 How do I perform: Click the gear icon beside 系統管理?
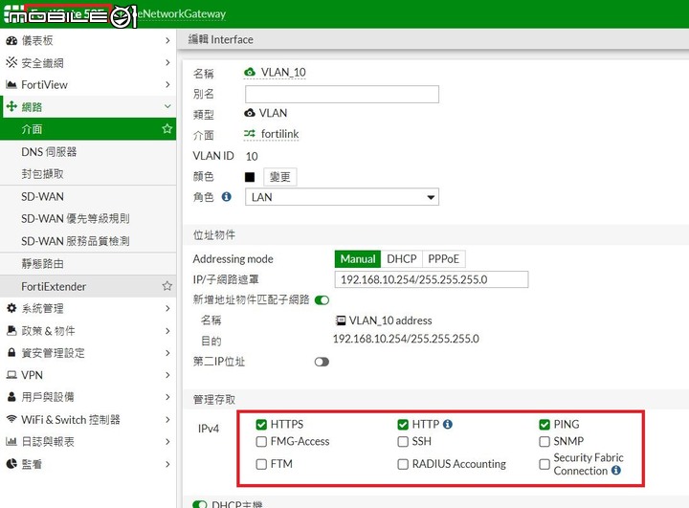[11, 308]
